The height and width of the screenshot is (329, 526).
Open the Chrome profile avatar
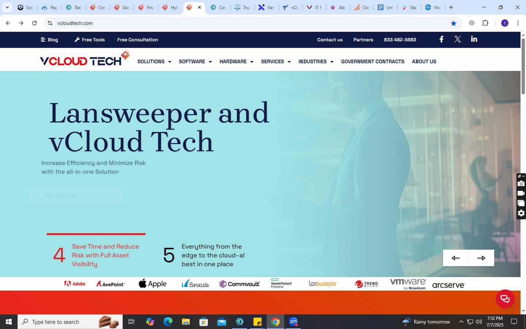click(505, 23)
